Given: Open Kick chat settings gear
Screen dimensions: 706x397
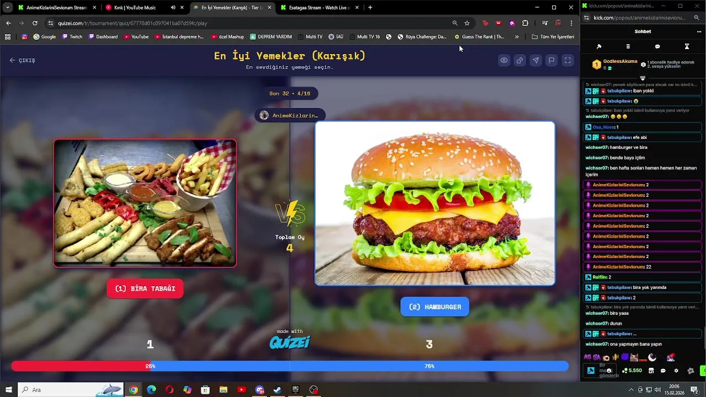Looking at the screenshot, I should coord(676,371).
